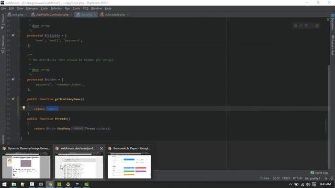Open the Dynamic Dummy Image Generator Chrome thumbnail

(26, 162)
